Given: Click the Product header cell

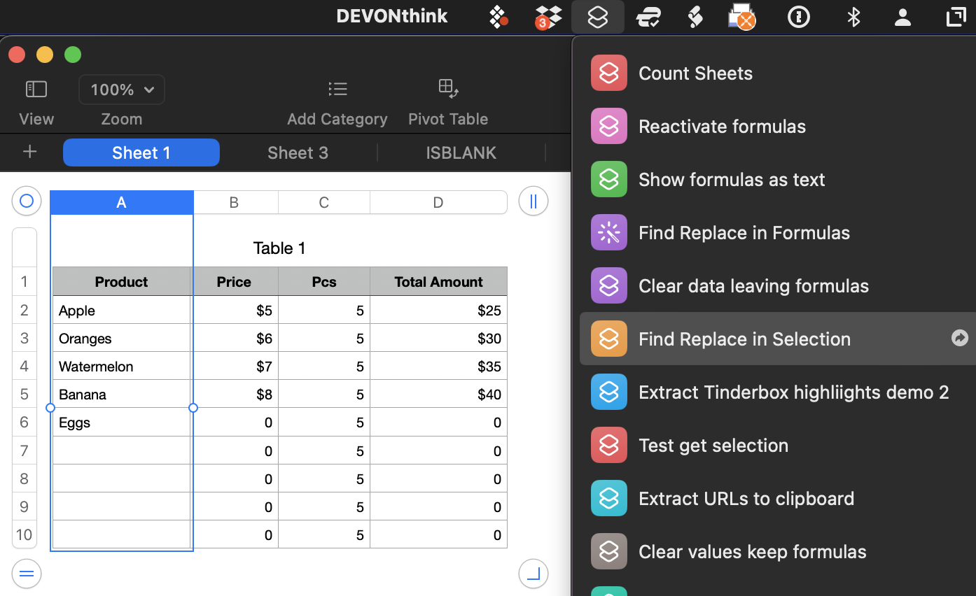Looking at the screenshot, I should coord(122,281).
